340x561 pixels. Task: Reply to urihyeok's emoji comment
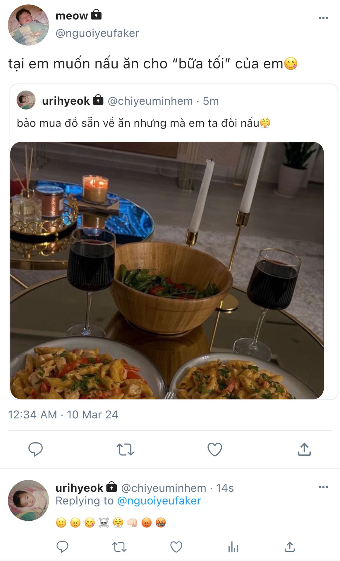pyautogui.click(x=62, y=547)
